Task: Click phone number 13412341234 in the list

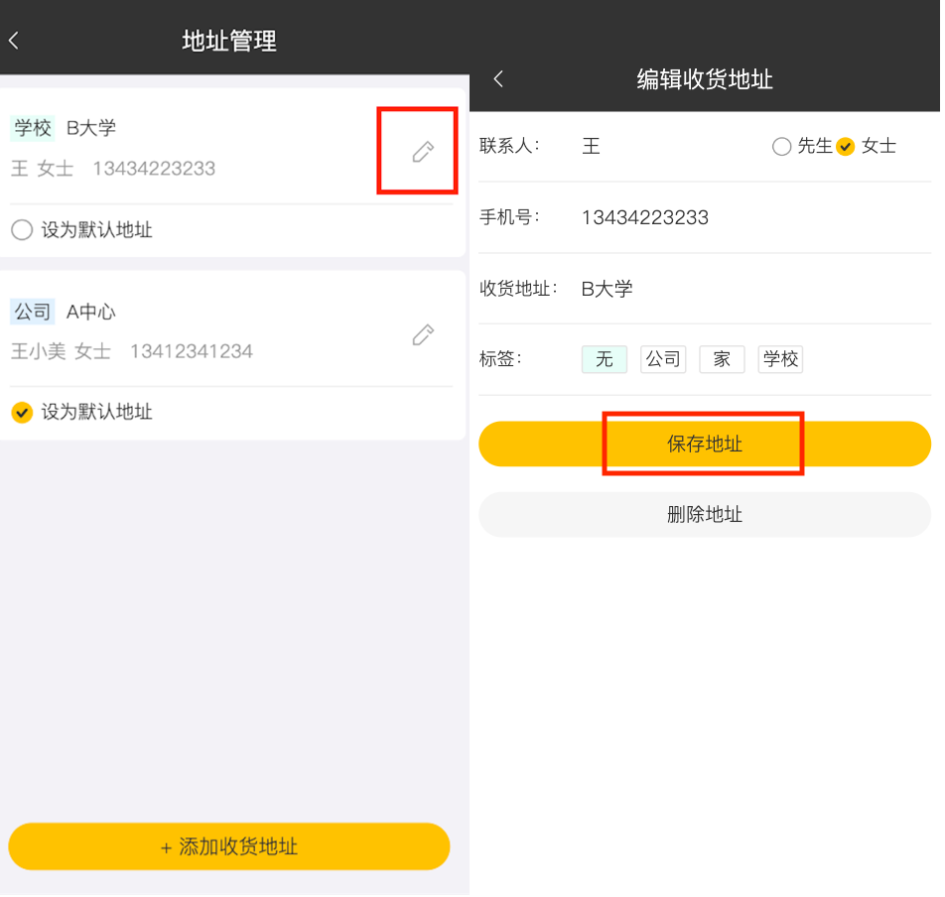Action: [192, 352]
